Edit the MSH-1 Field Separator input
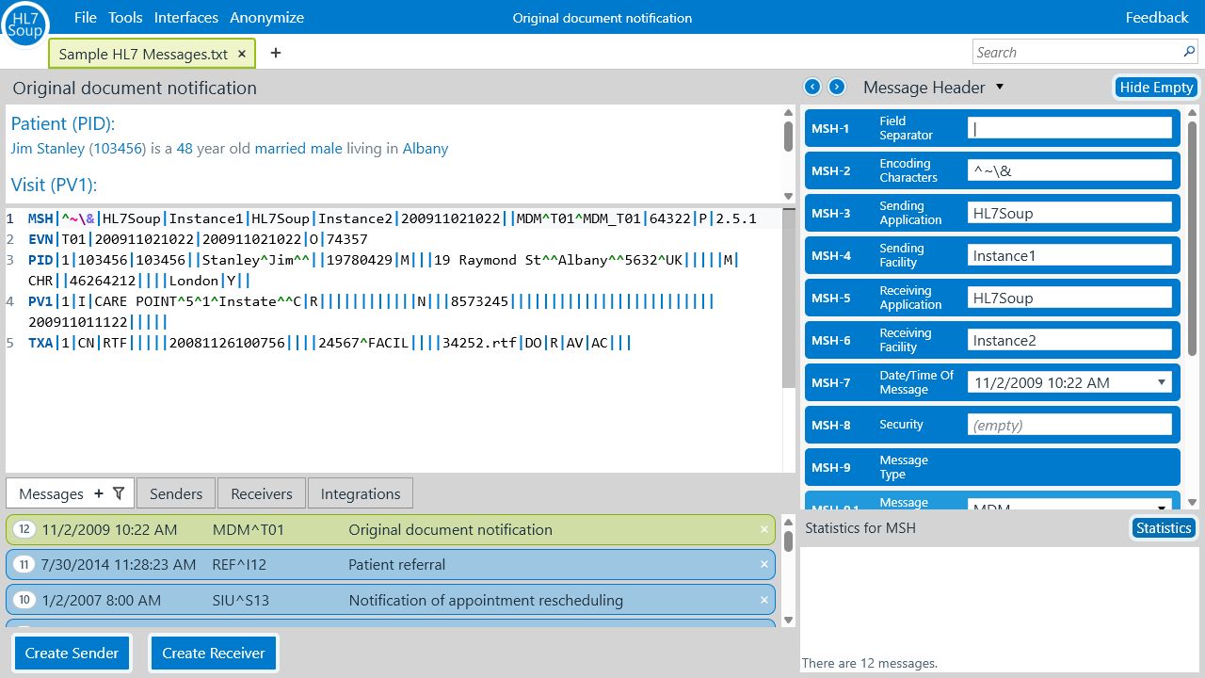 (1069, 128)
